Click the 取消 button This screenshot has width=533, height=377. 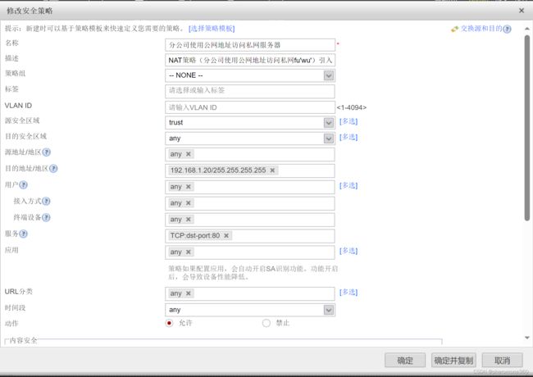502,361
